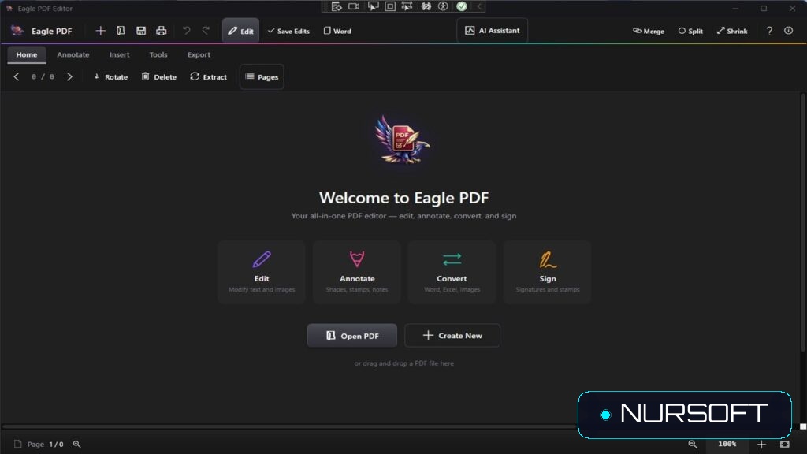Go to next page arrow
807x454 pixels.
[x=69, y=76]
